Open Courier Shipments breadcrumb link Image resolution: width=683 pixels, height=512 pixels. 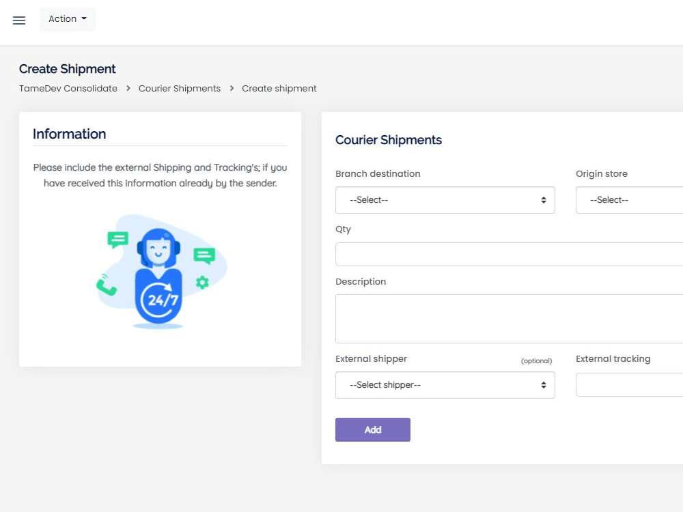[180, 88]
